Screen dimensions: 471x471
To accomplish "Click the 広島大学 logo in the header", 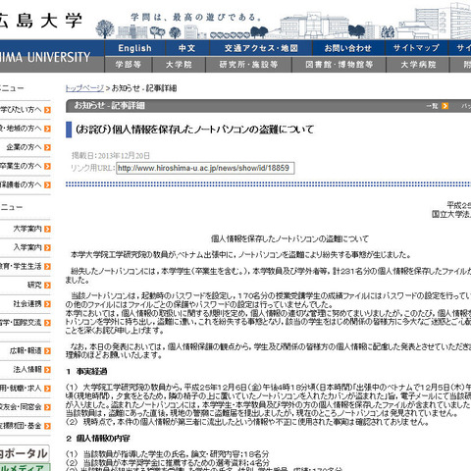I will [x=40, y=21].
